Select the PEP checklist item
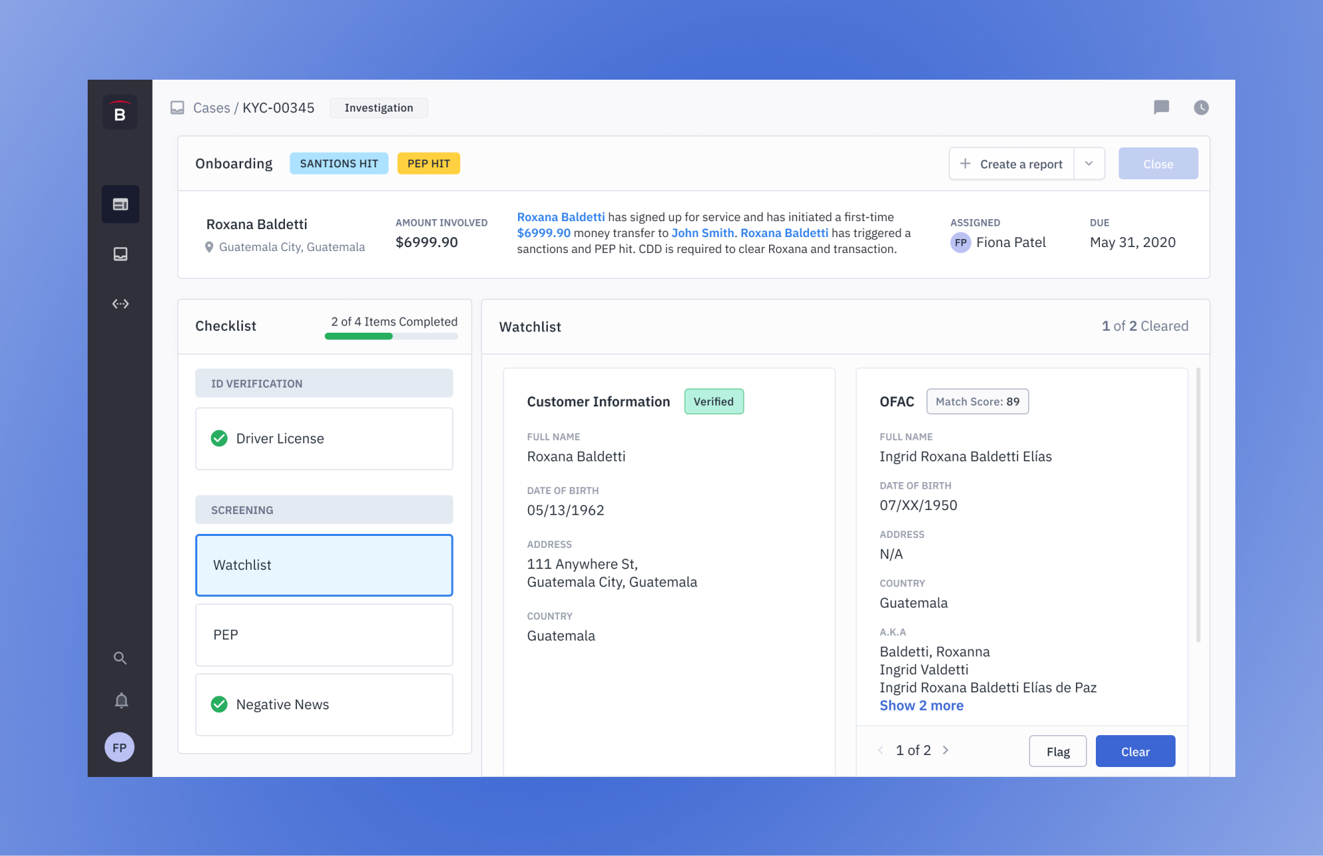1323x856 pixels. 324,635
